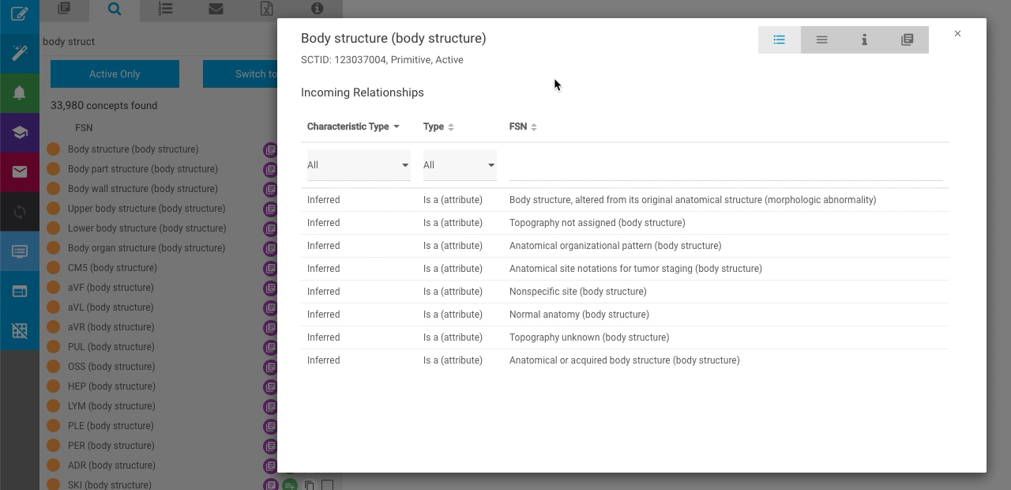Click Anatomical site notations for tumor staging
This screenshot has width=1011, height=490.
pos(625,269)
